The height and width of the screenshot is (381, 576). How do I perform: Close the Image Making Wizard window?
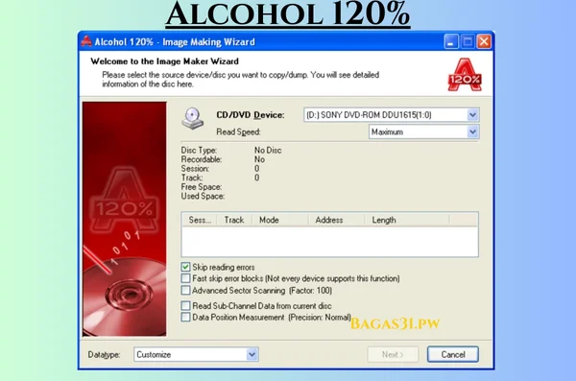point(484,42)
